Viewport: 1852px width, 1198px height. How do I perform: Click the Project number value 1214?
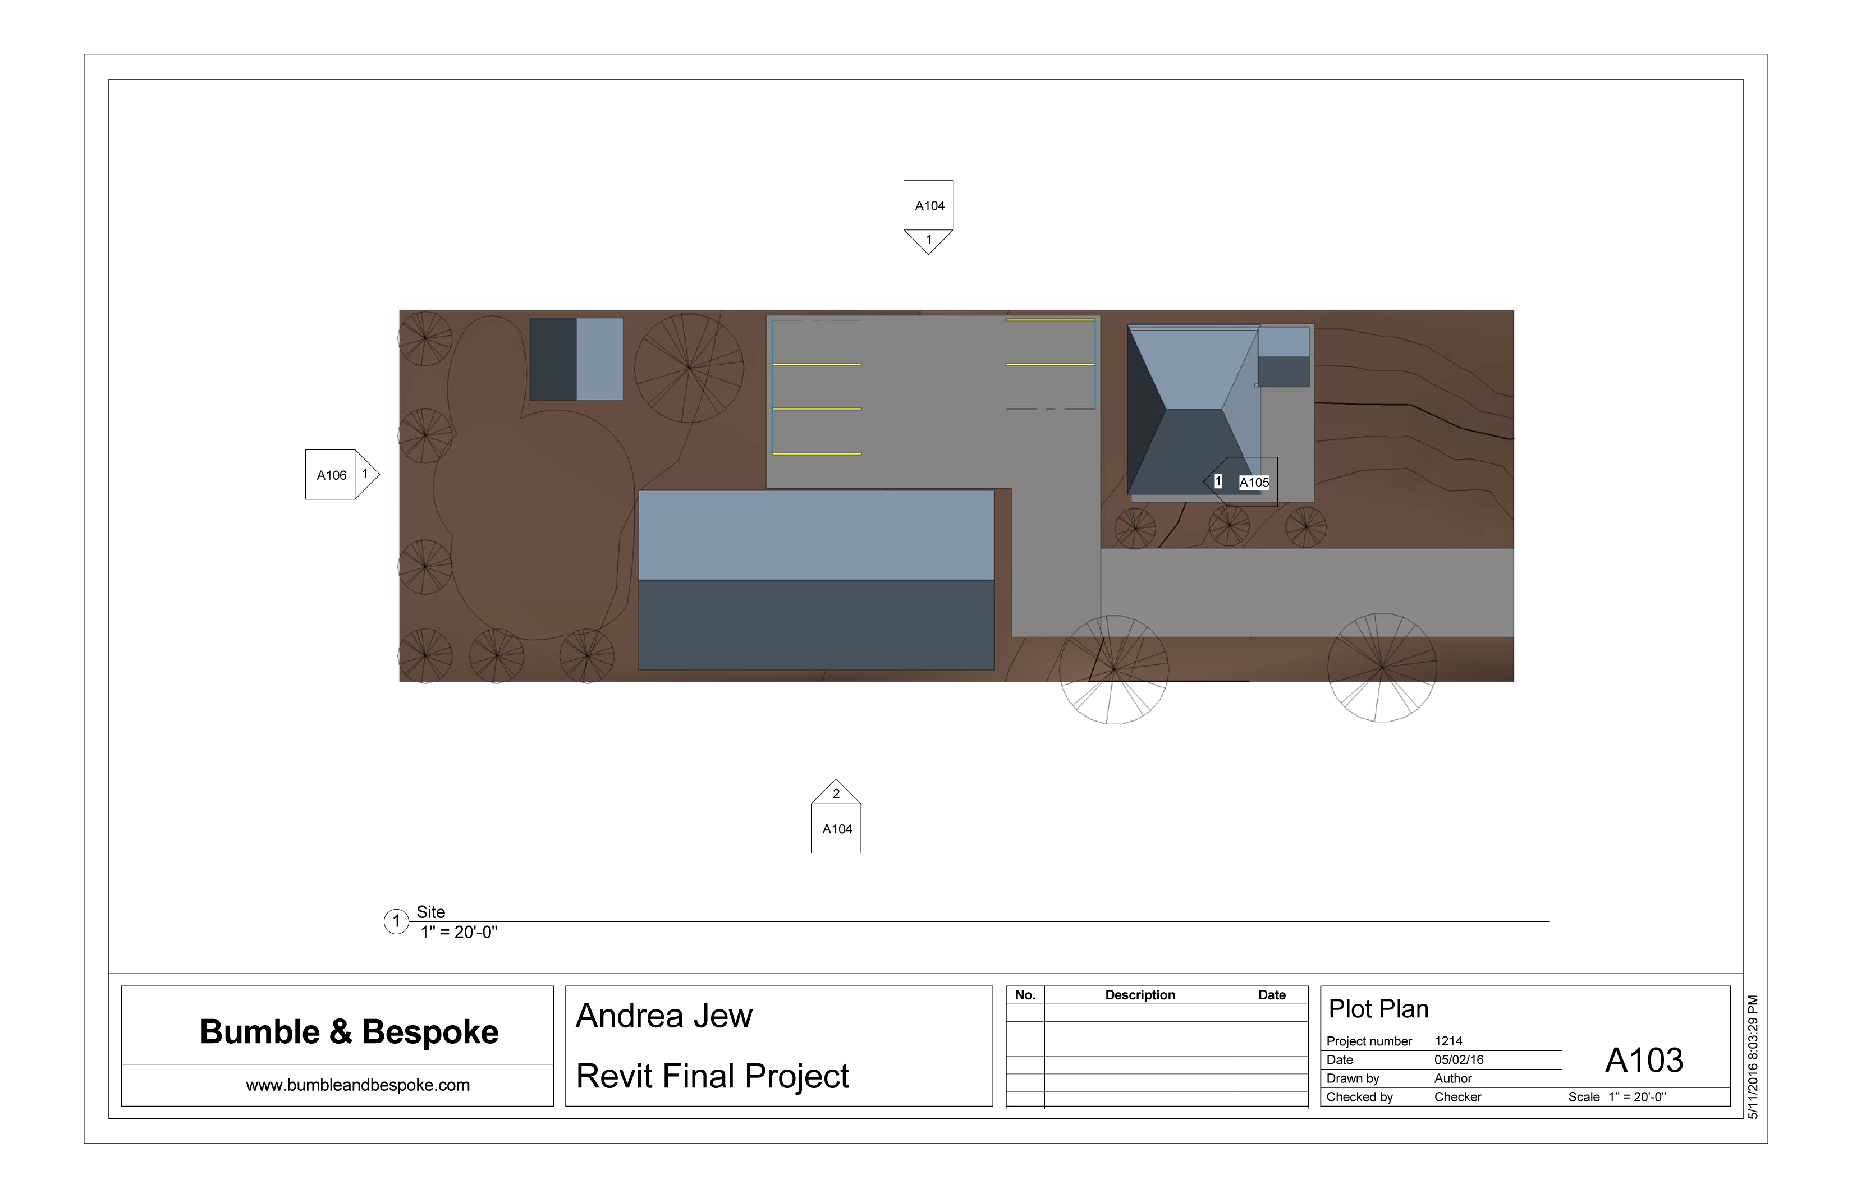point(1448,1041)
